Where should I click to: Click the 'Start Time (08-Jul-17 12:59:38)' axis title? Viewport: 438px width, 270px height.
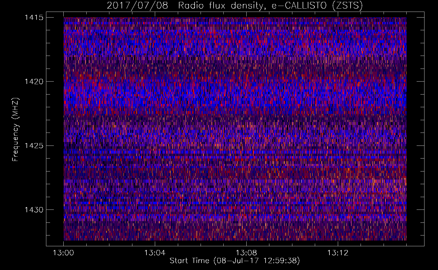point(235,261)
